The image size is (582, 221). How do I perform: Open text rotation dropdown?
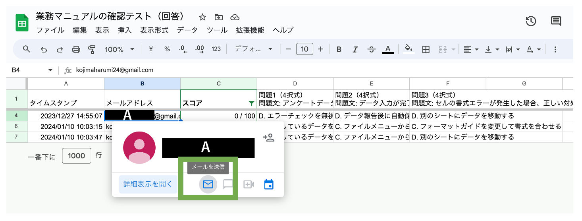click(533, 49)
